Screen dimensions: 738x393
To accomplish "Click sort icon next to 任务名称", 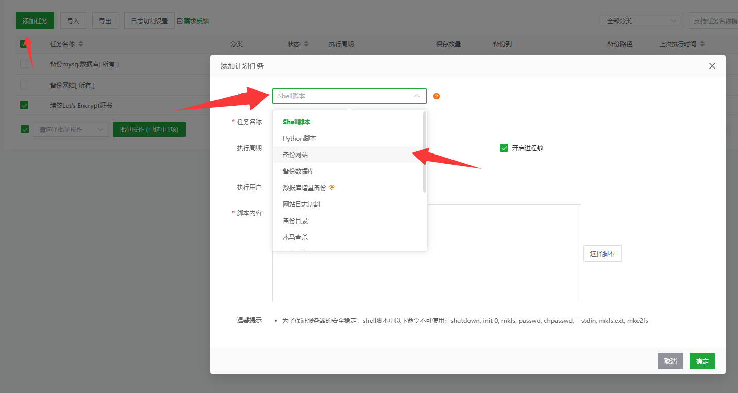I will pos(81,44).
